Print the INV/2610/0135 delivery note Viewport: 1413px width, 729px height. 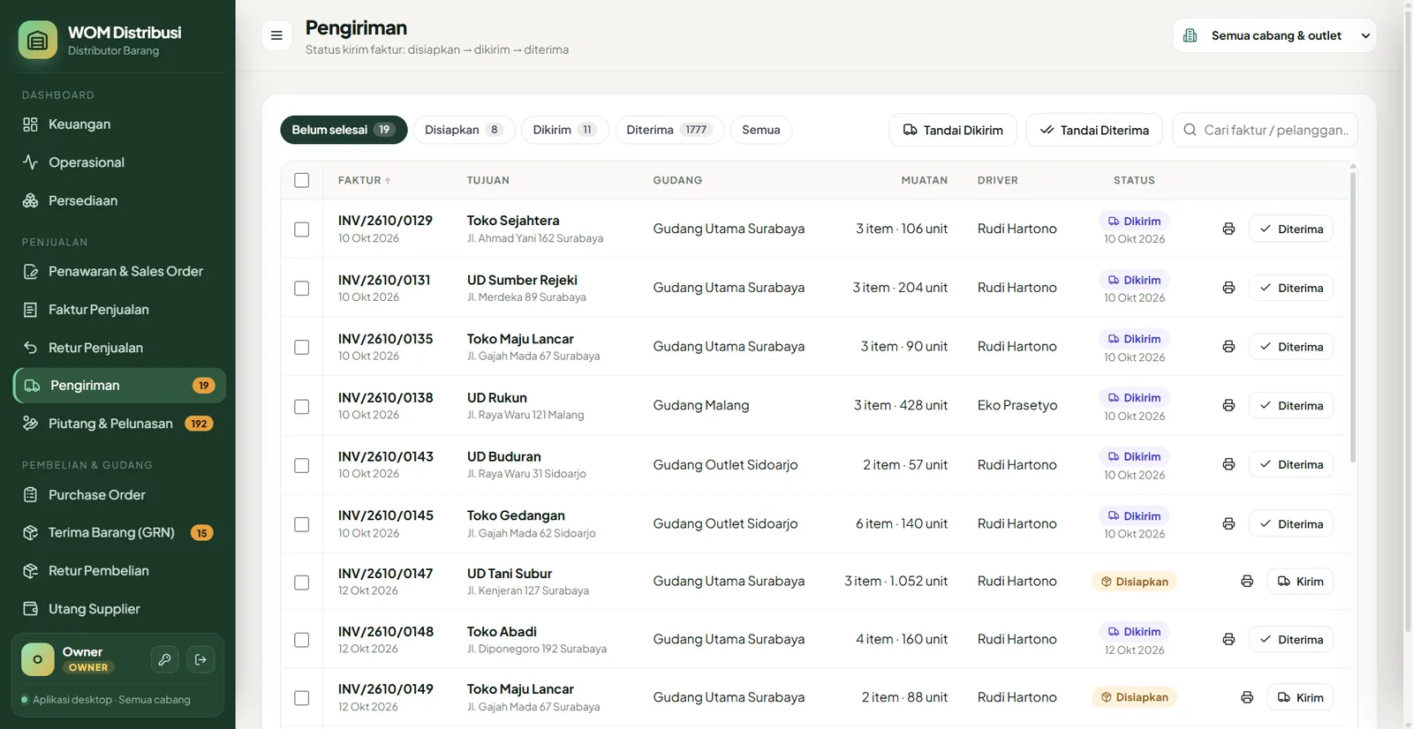point(1228,347)
